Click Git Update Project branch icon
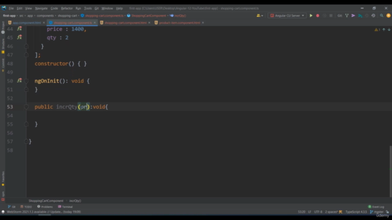Image resolution: width=392 pixels, height=220 pixels. [x=347, y=15]
